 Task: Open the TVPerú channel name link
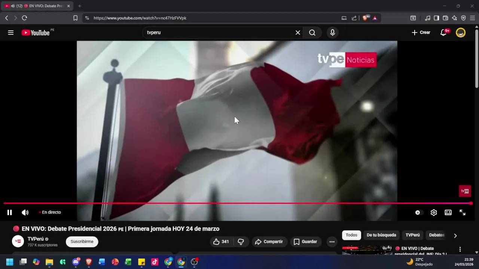click(x=36, y=239)
